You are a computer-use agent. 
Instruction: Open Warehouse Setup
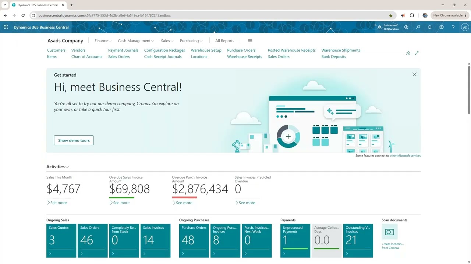[206, 50]
